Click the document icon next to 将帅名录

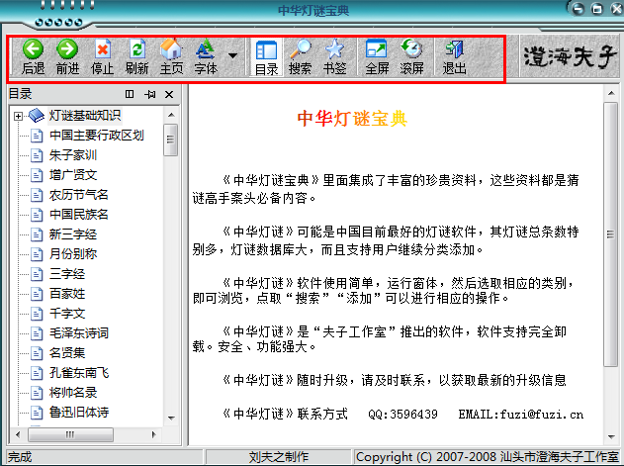[37, 393]
